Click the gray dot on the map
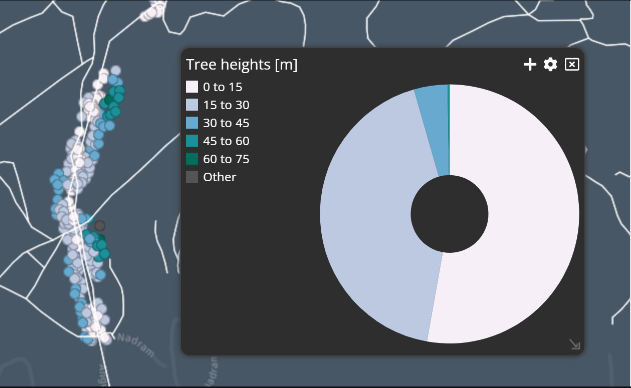 point(99,226)
